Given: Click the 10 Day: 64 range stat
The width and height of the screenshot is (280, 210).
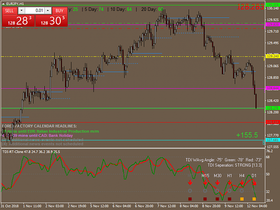Looking at the screenshot, I should [x=121, y=9].
